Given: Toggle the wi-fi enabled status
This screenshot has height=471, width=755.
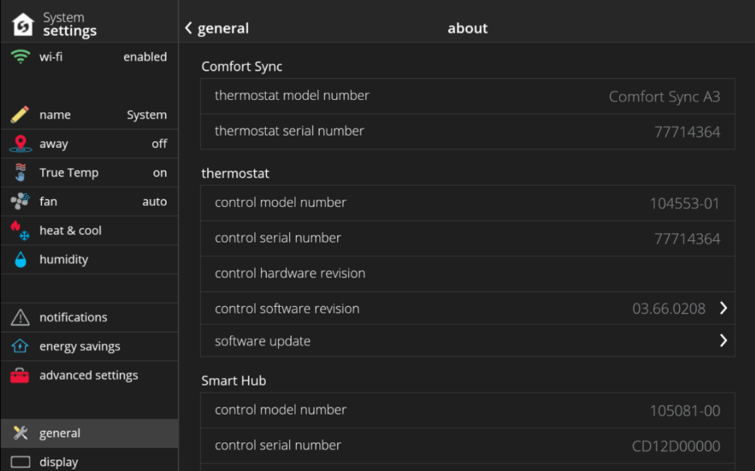Looking at the screenshot, I should point(145,57).
